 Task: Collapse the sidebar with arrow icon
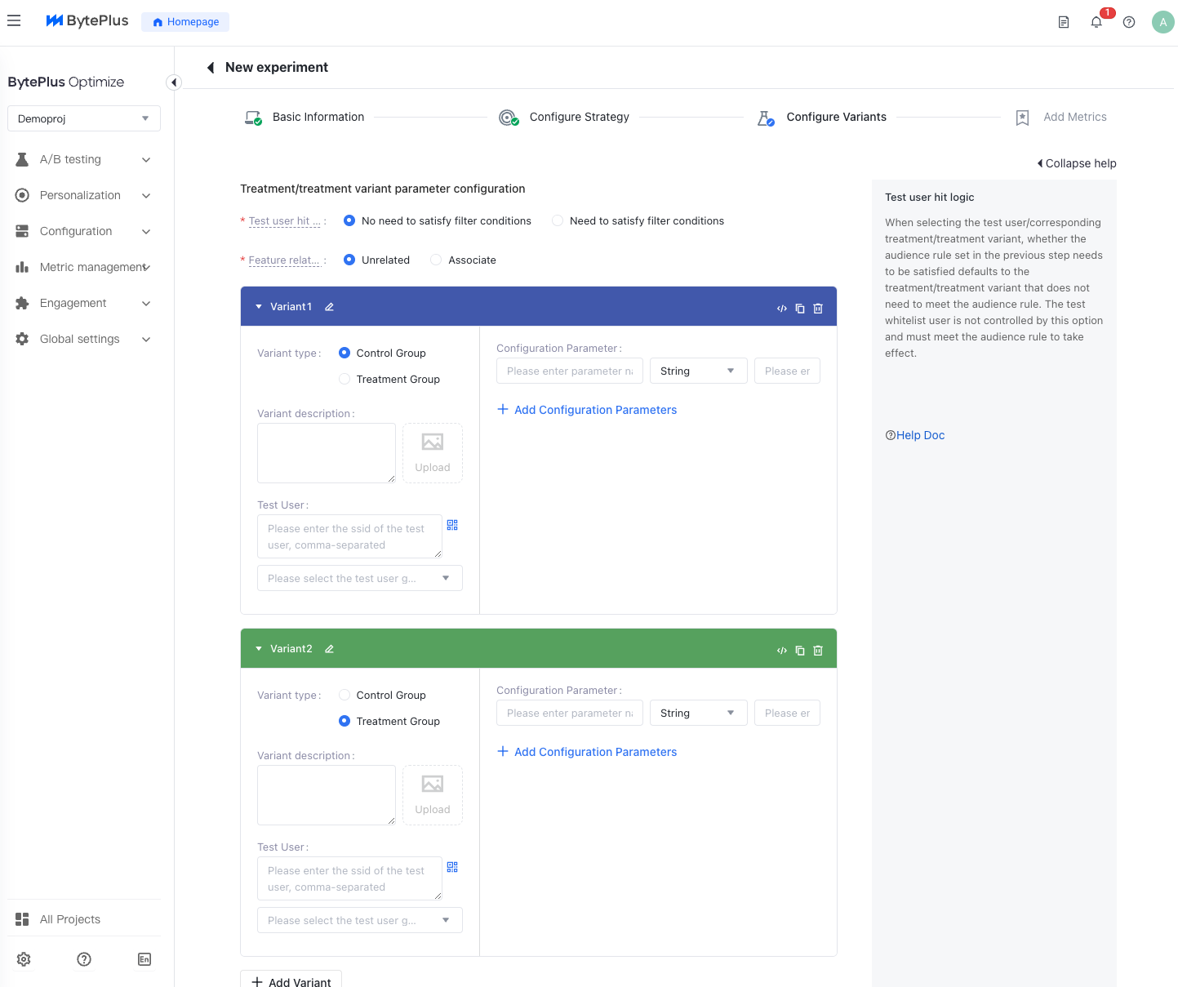(174, 82)
